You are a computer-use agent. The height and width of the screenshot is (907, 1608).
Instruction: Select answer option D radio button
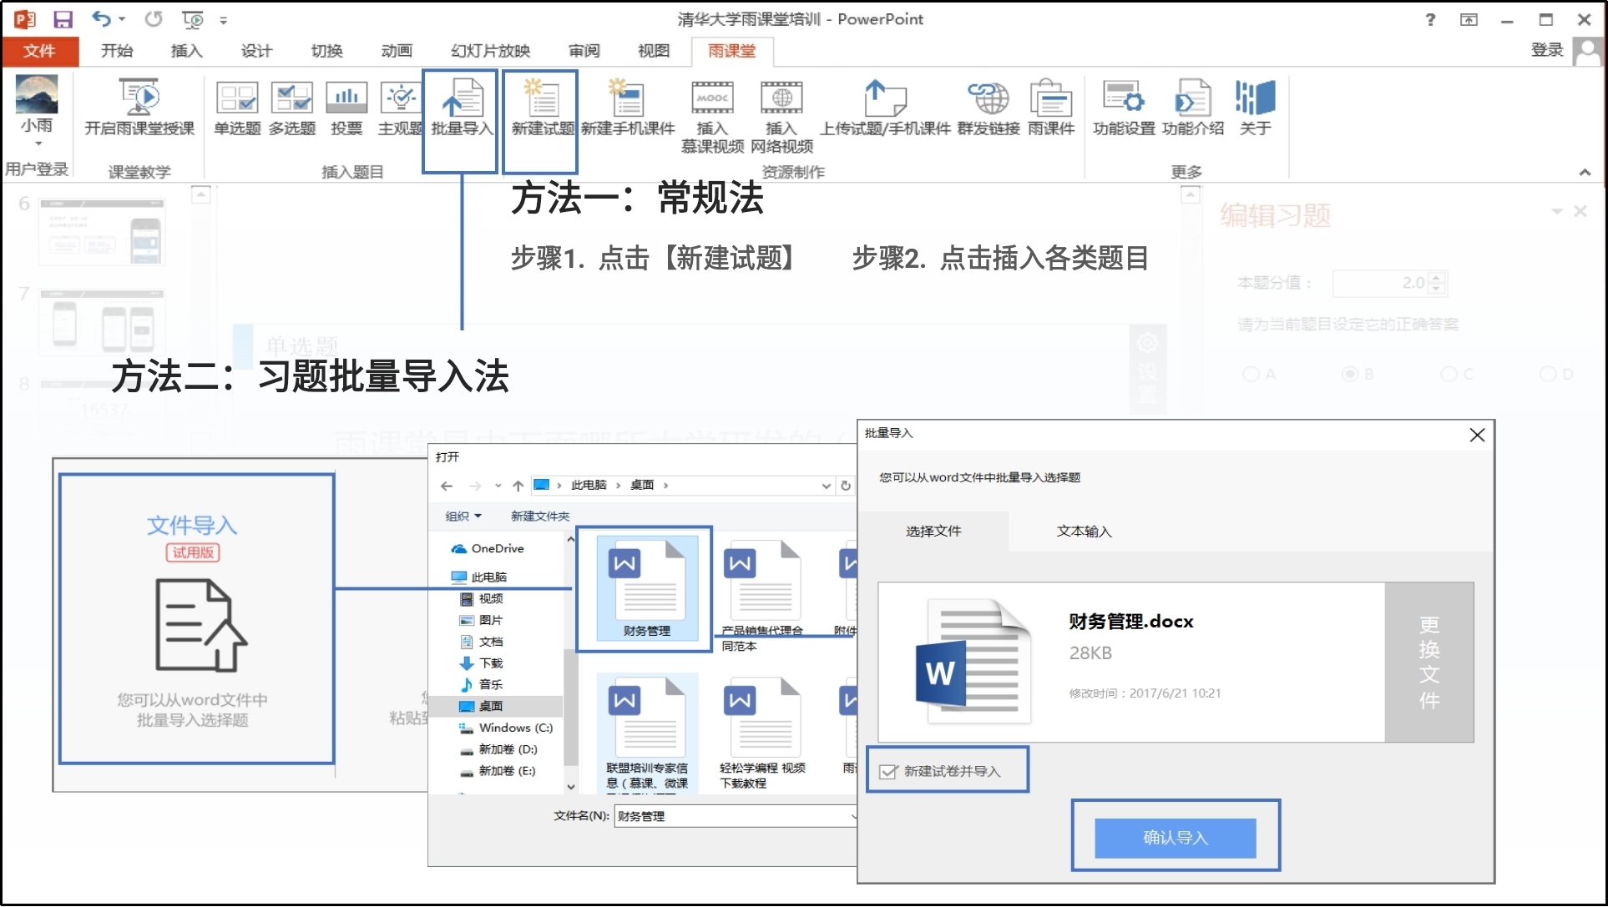point(1548,374)
